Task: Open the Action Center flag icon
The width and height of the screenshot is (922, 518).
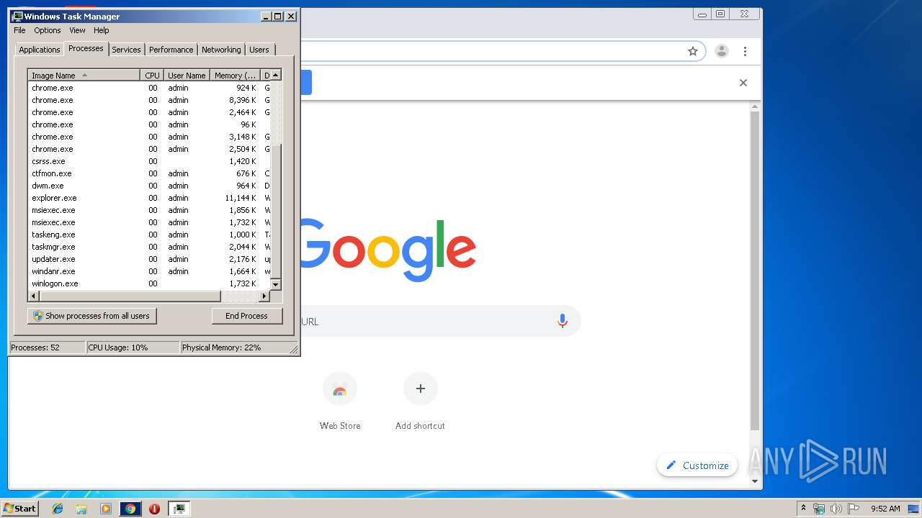Action: coord(854,509)
